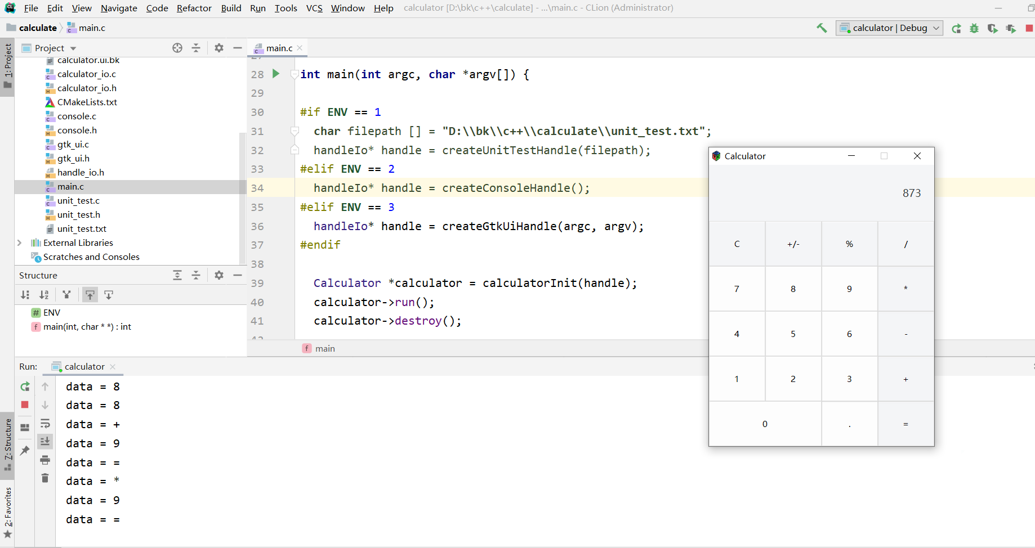Open Project panel settings gear

click(219, 48)
